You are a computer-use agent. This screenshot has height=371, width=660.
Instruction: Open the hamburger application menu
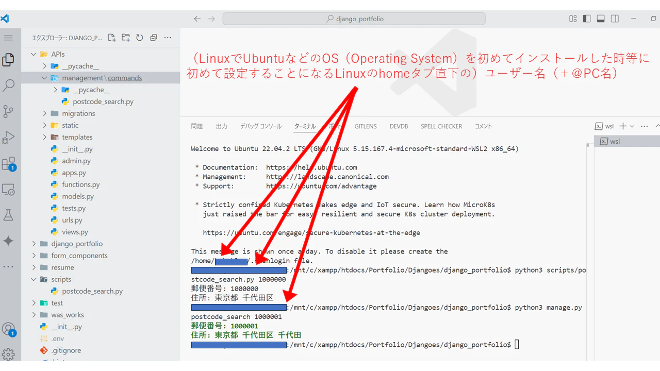[8, 38]
